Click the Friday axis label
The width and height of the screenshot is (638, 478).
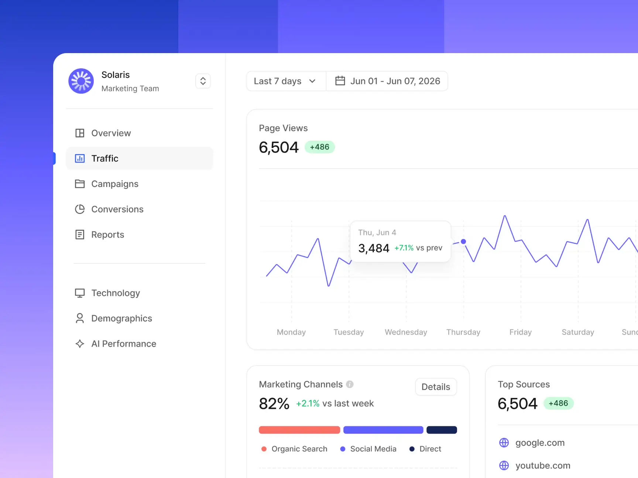[x=521, y=332]
